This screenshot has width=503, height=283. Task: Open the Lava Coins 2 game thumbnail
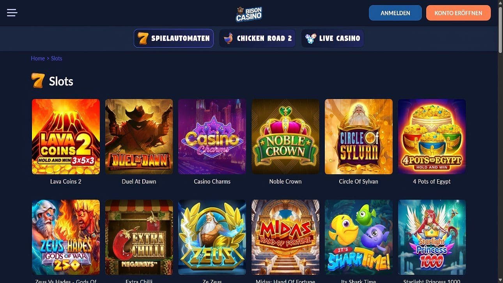click(x=66, y=136)
